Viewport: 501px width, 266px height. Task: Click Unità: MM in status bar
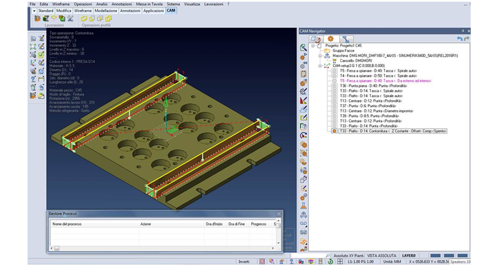pos(392,262)
